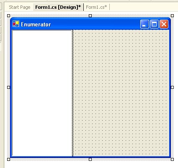
Task: Click the right-edge middle sizing handle
Action: 172,88
